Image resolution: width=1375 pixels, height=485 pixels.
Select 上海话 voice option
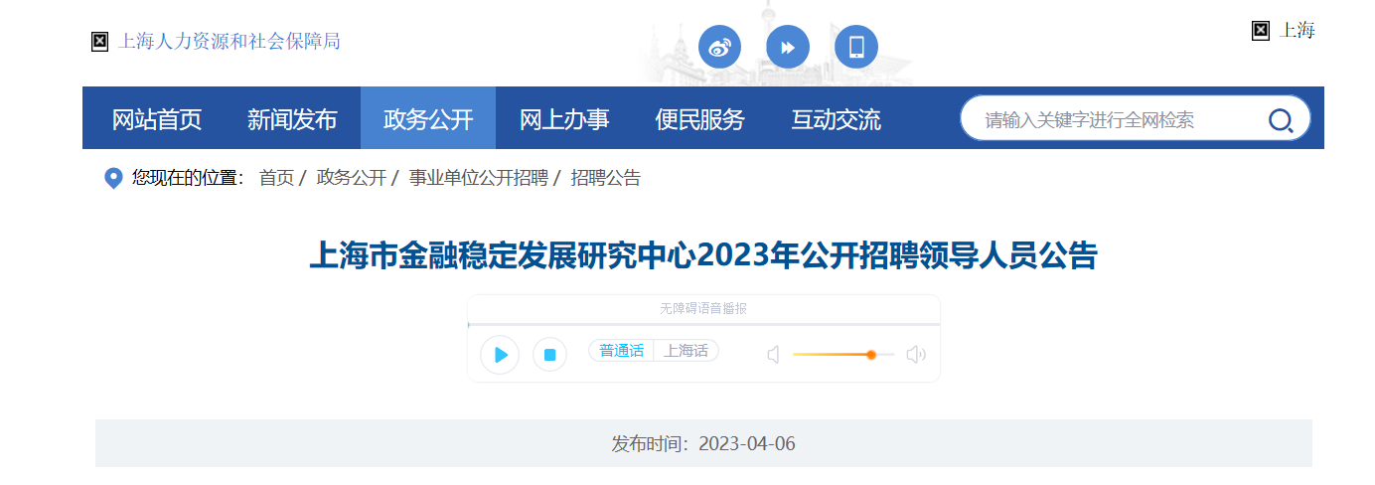687,351
